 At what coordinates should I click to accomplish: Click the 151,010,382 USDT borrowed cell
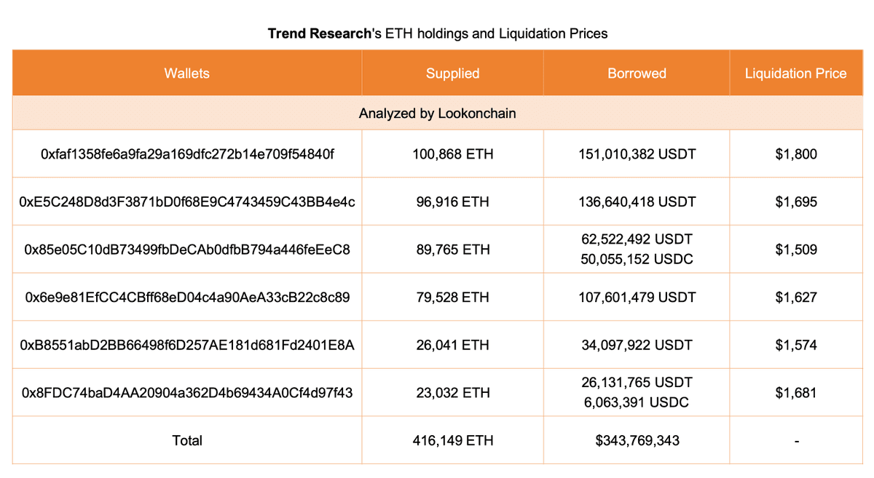(637, 154)
